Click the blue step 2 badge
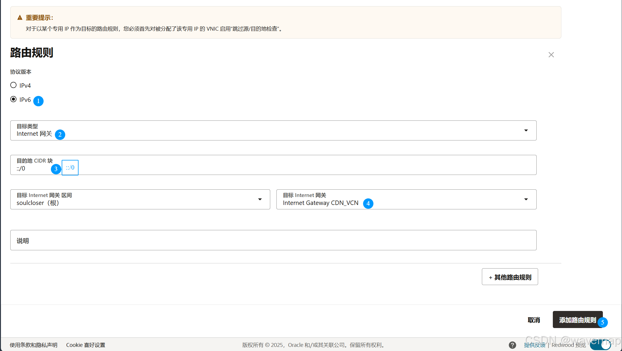The width and height of the screenshot is (622, 351). pyautogui.click(x=60, y=135)
